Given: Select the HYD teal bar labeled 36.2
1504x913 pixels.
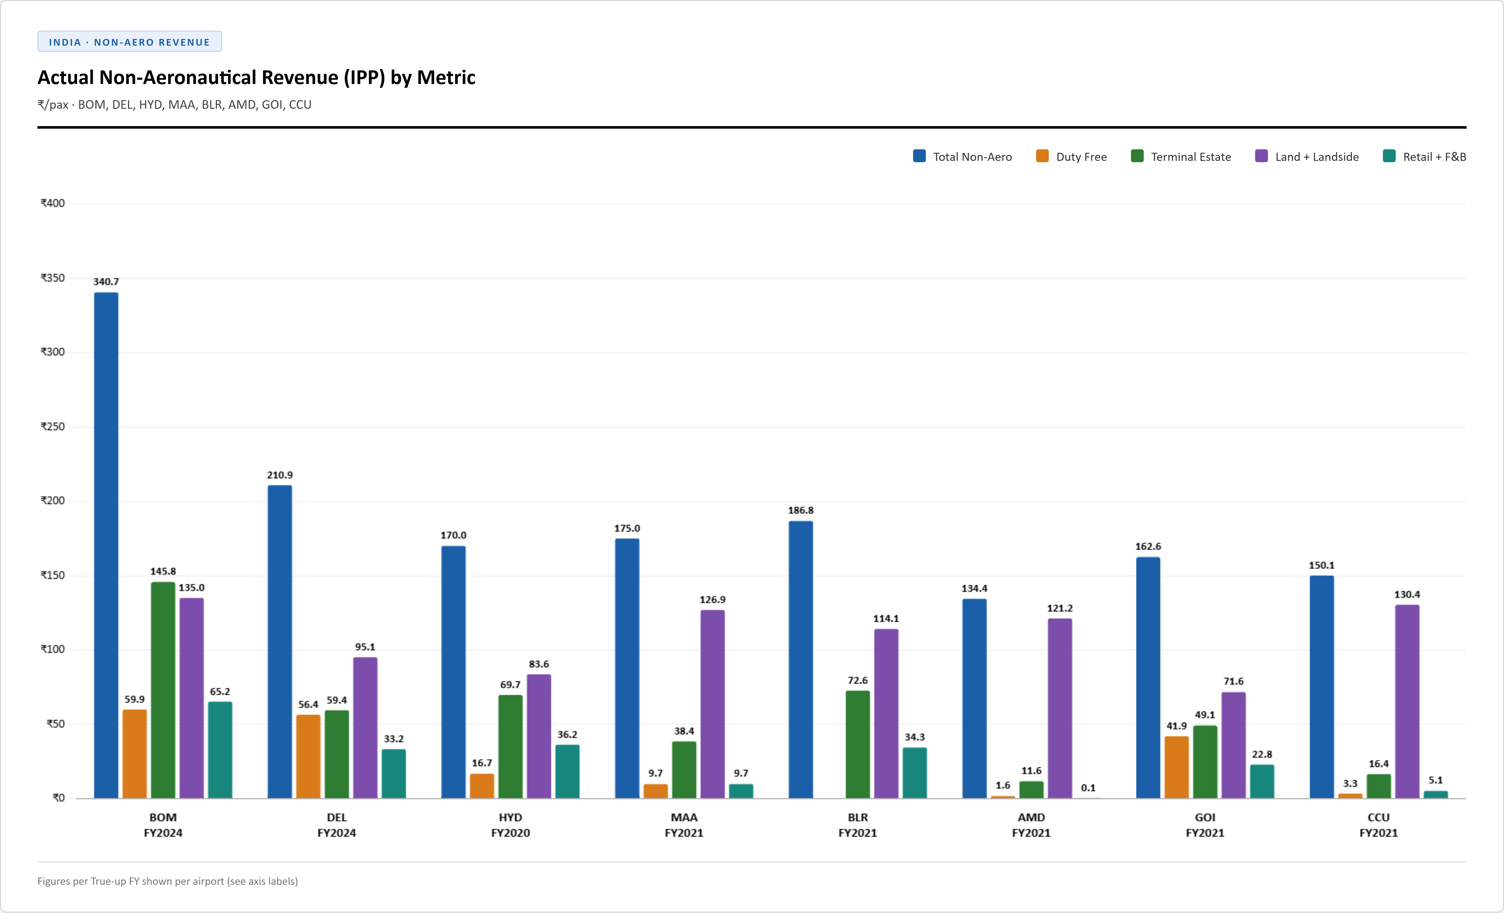Looking at the screenshot, I should click(x=568, y=771).
